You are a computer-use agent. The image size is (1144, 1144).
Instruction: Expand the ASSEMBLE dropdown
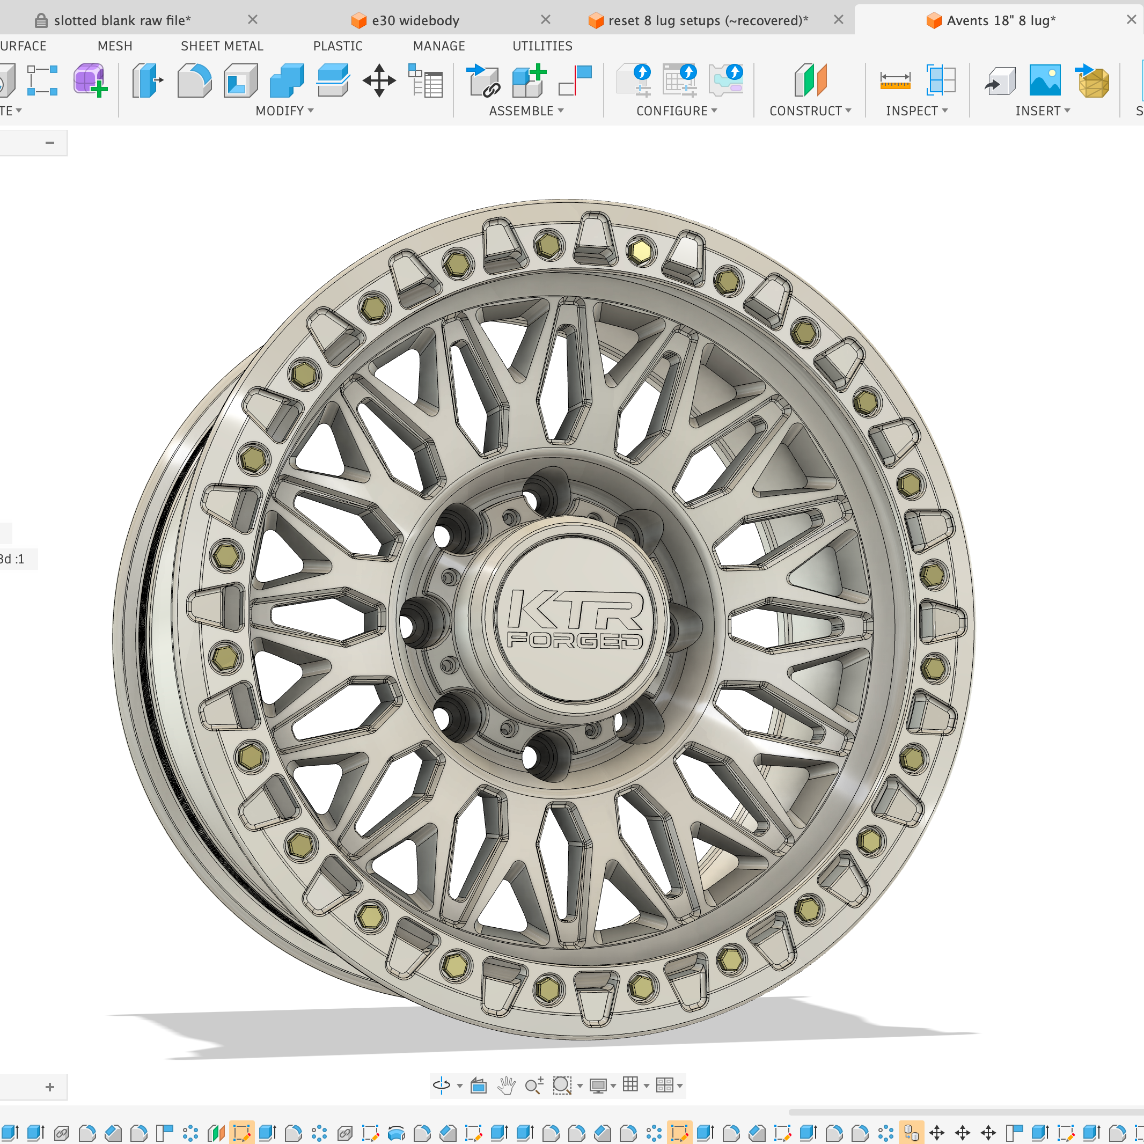click(526, 111)
